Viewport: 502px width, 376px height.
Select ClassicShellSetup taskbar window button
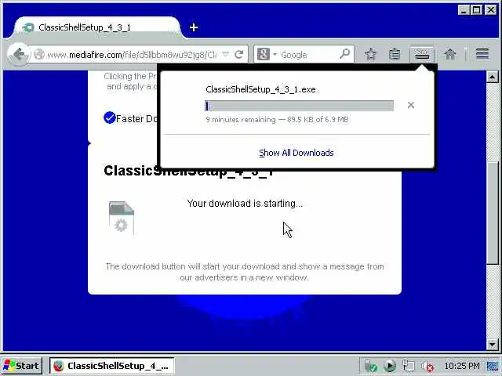112,366
